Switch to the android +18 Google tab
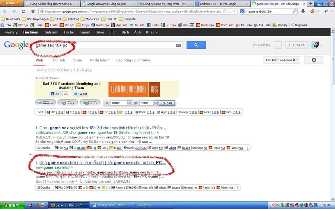 pyautogui.click(x=221, y=4)
